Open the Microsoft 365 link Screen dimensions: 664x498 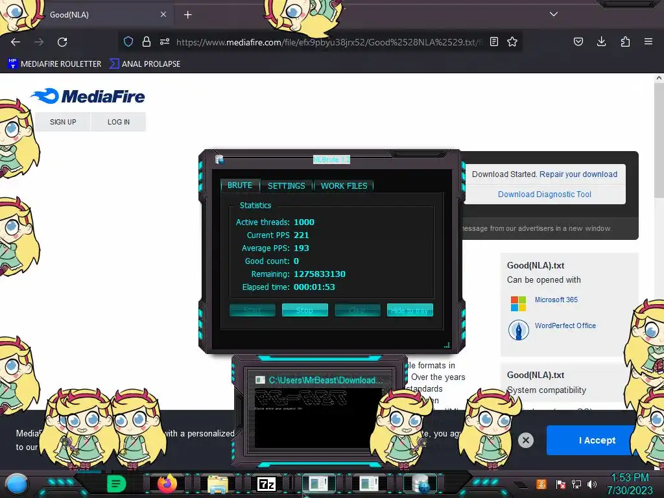coord(556,300)
